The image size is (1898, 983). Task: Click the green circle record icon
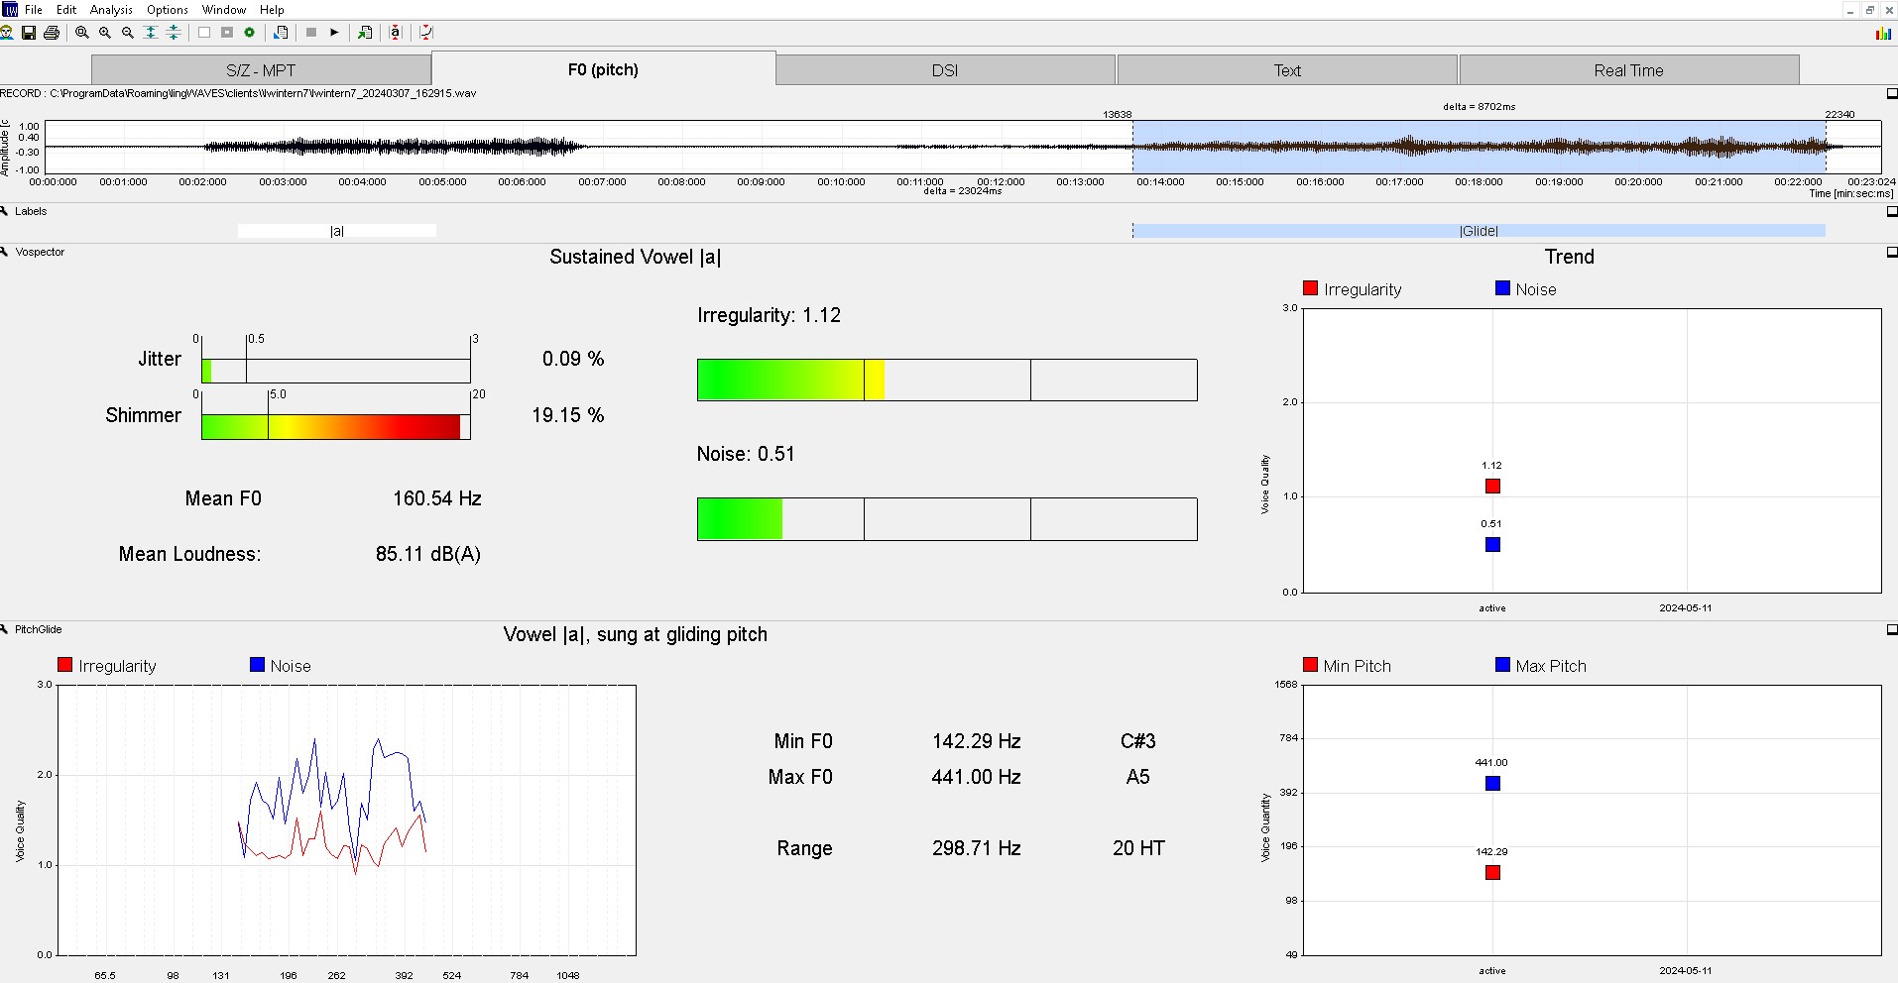pyautogui.click(x=250, y=33)
